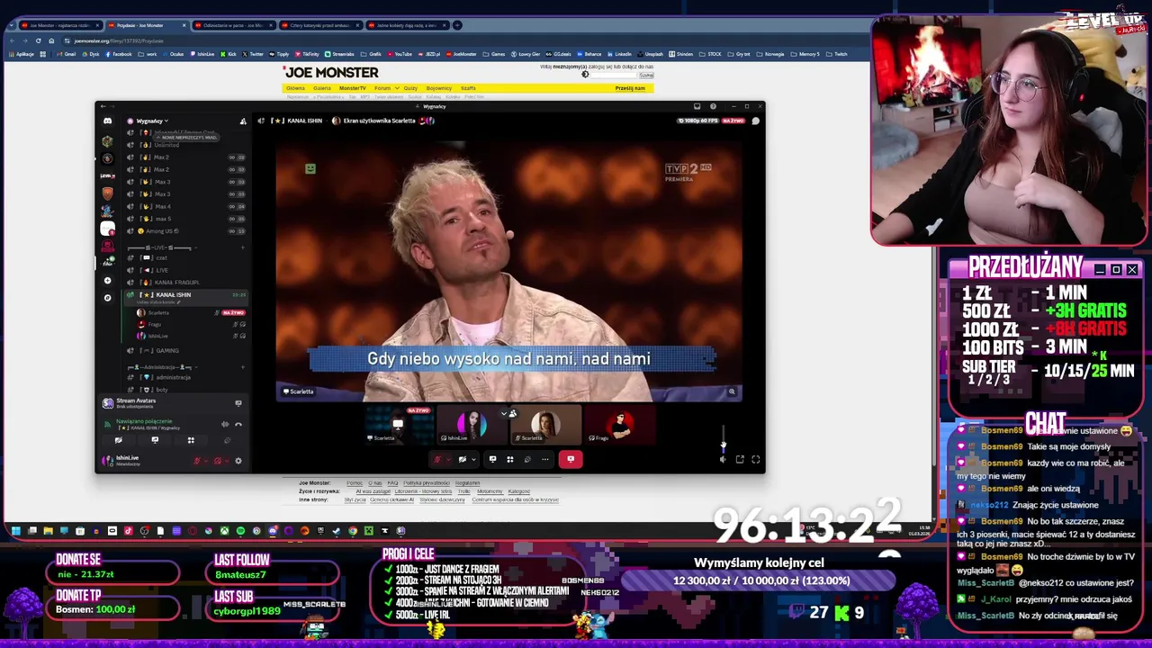Toggle member list icon above thumbnails

pyautogui.click(x=512, y=414)
